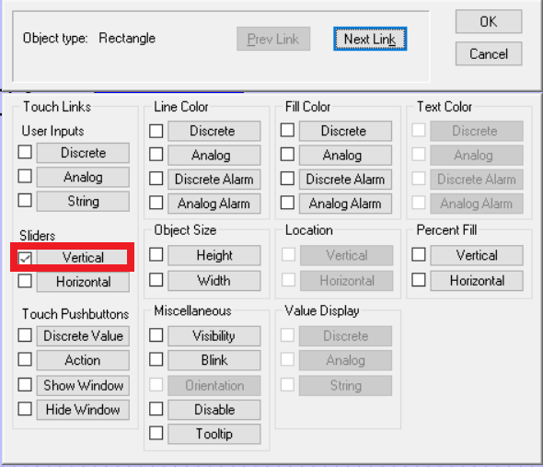Open the Show Window link button

(x=83, y=386)
